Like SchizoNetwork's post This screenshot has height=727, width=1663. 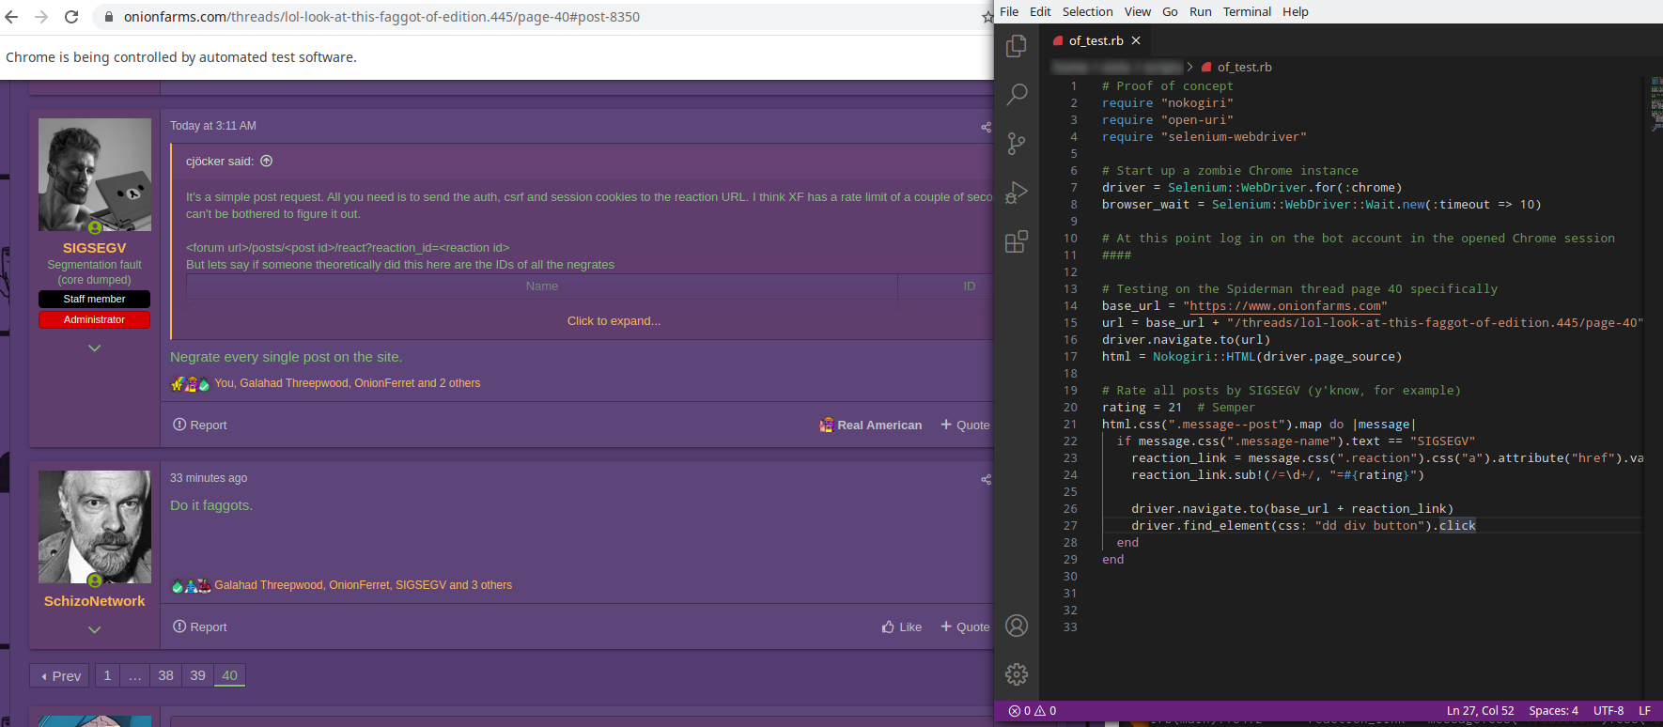[902, 627]
